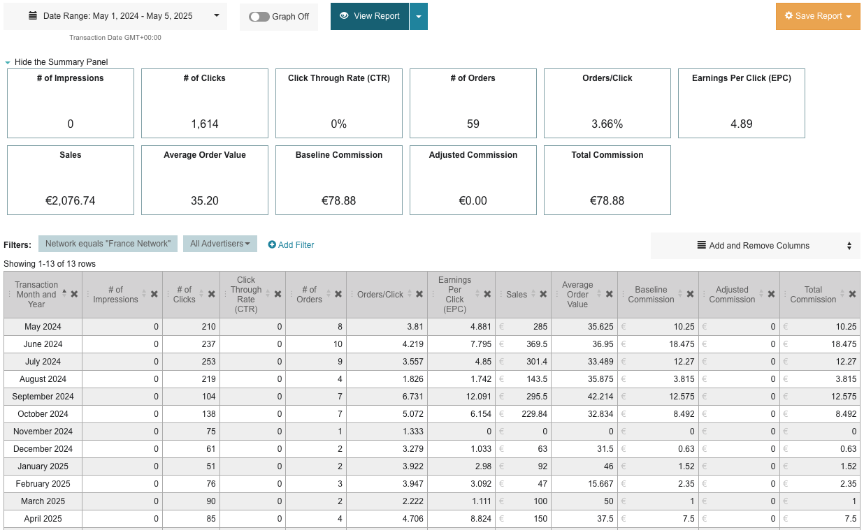Click the June 2024 row label
The width and height of the screenshot is (864, 530).
pos(43,344)
